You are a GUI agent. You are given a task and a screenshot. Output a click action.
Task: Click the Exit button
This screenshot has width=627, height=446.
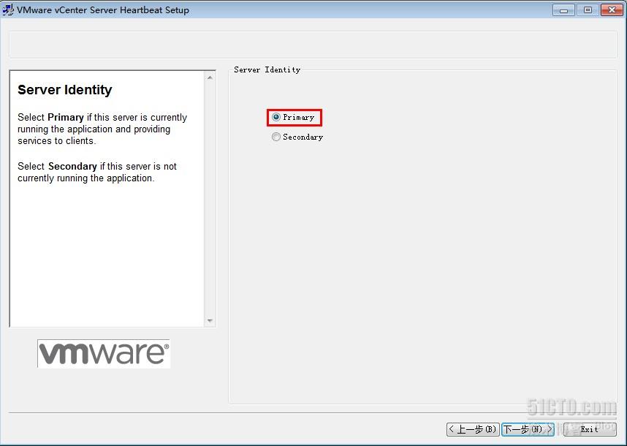pyautogui.click(x=590, y=429)
